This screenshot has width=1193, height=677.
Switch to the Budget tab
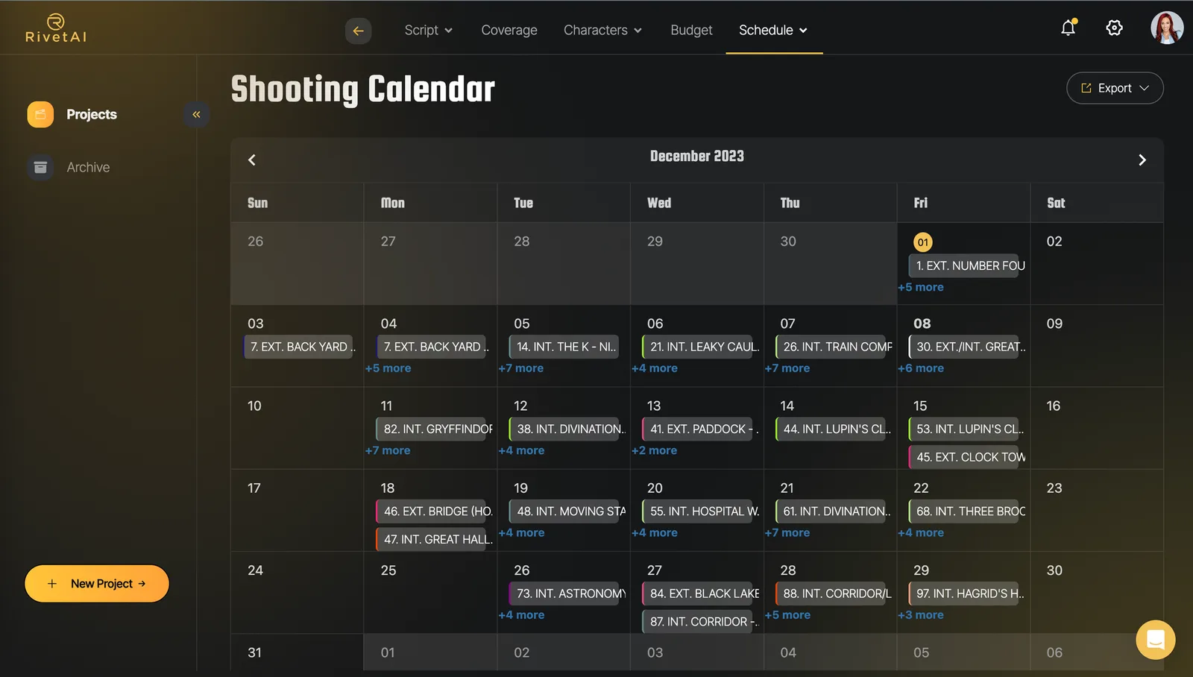(691, 31)
